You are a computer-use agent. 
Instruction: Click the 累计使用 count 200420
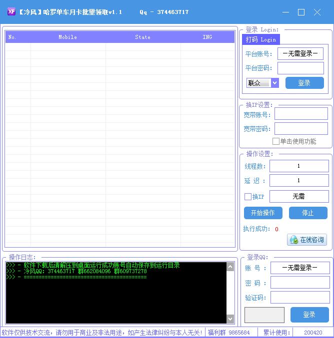(x=313, y=333)
